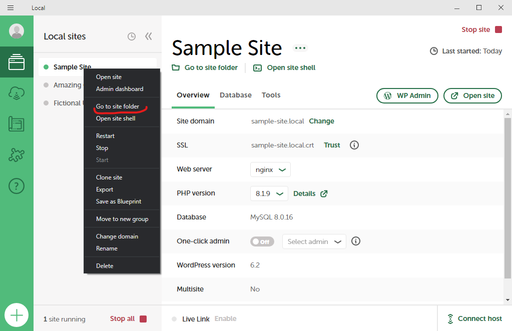Open the PHP version 8.1.9 dropdown
Image resolution: width=512 pixels, height=331 pixels.
(269, 193)
